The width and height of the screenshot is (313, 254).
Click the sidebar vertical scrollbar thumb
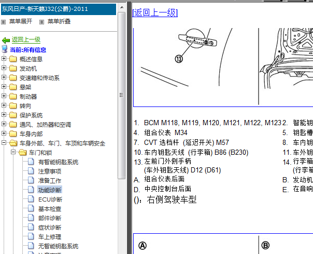(x=121, y=95)
